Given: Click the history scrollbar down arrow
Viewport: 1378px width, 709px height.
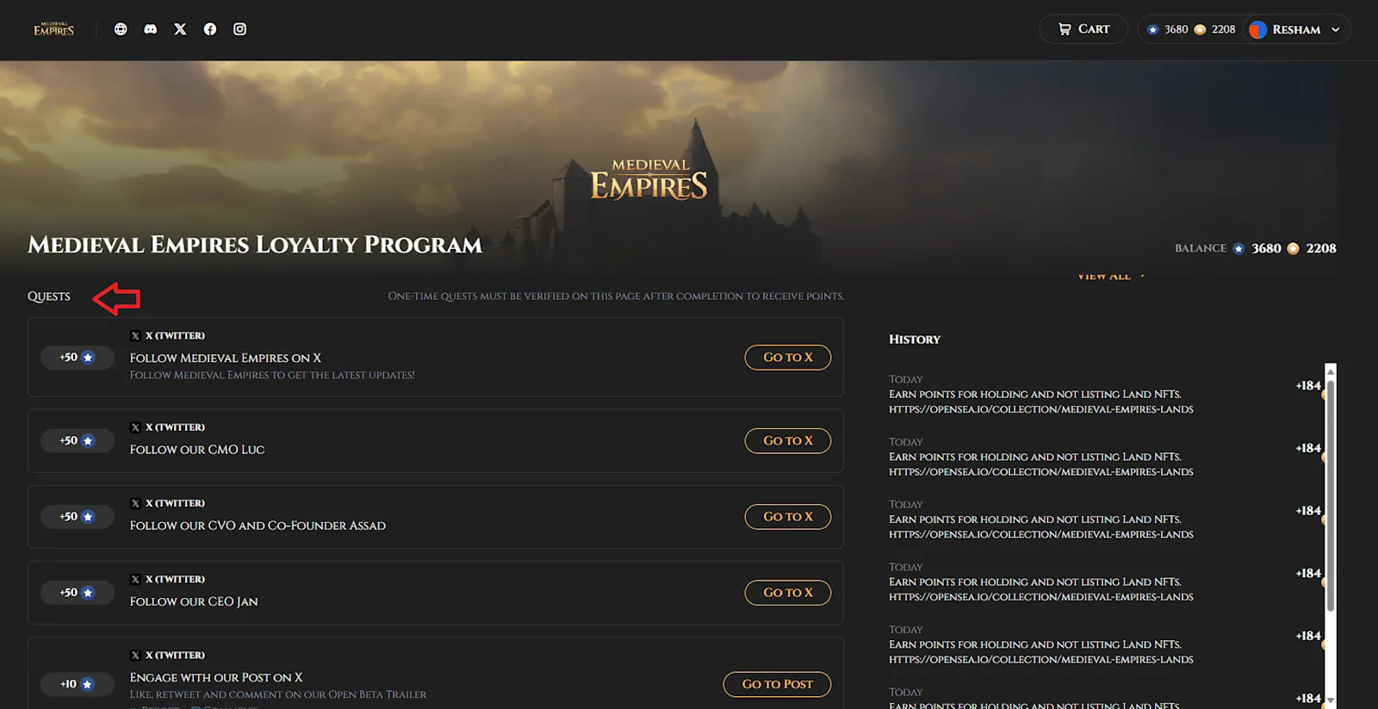Looking at the screenshot, I should pos(1331,700).
